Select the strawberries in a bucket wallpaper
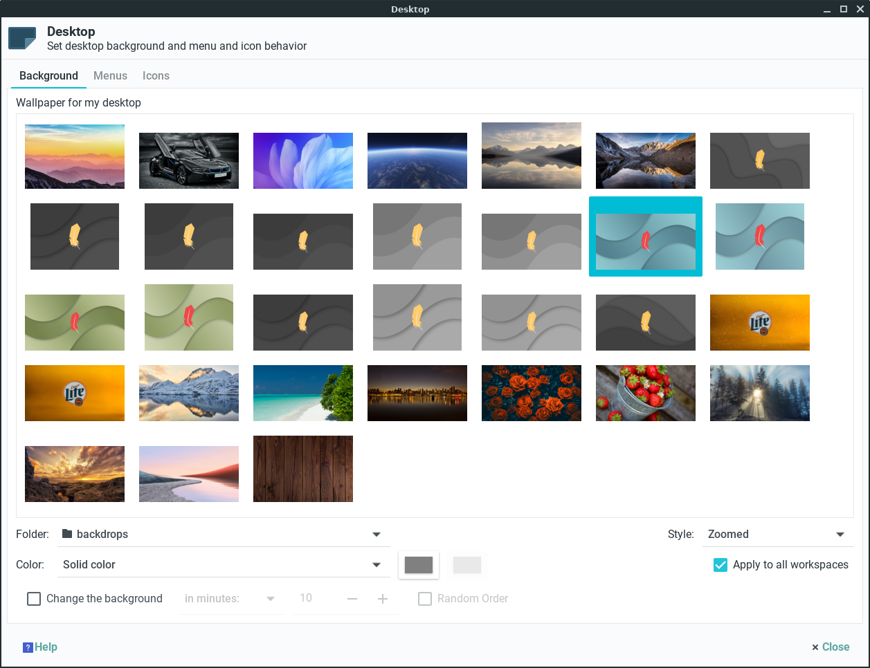This screenshot has width=870, height=668. [x=645, y=393]
